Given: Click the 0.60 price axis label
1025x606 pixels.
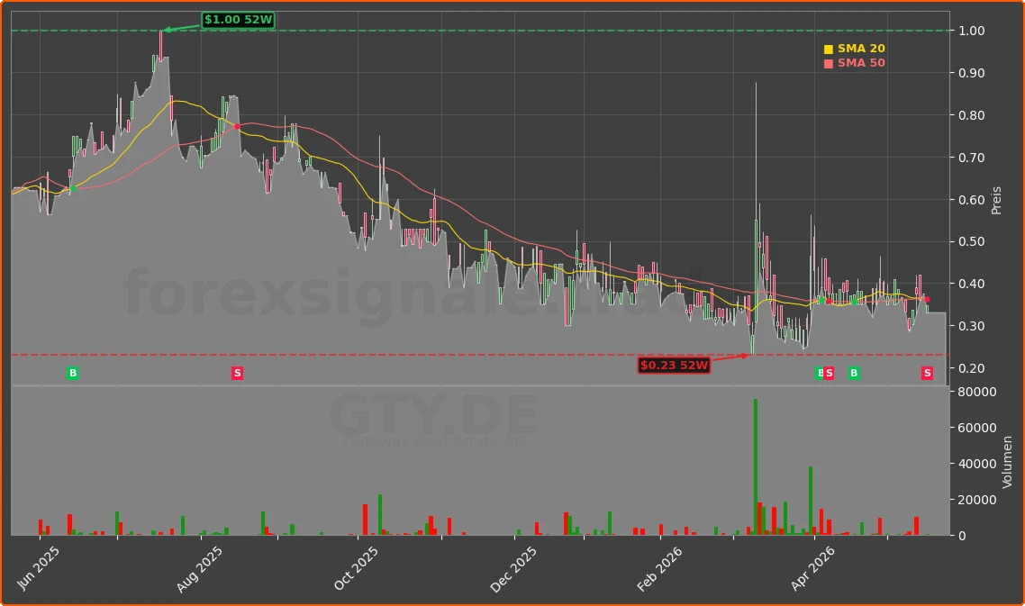Looking at the screenshot, I should 971,199.
